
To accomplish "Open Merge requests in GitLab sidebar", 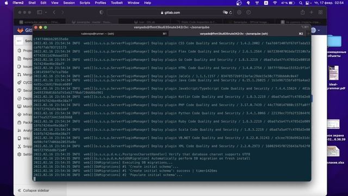I will click(25, 75).
